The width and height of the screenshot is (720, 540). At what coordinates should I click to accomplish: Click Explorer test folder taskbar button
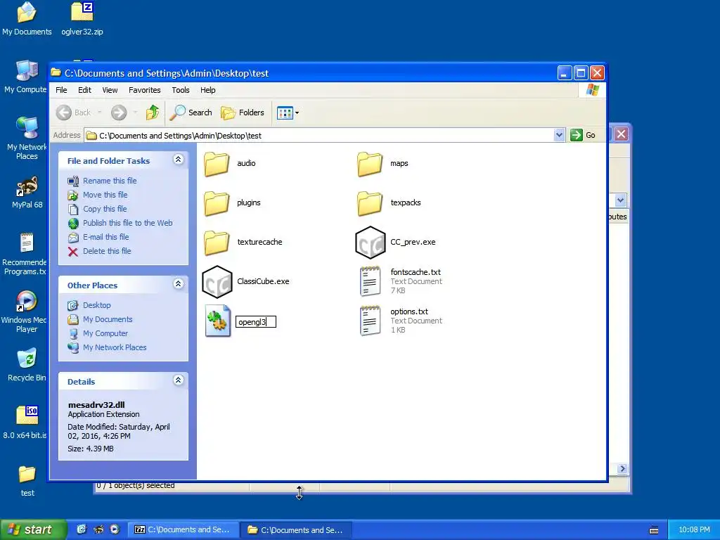point(296,530)
